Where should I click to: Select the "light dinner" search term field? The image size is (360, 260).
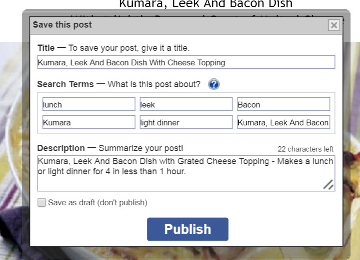point(186,122)
